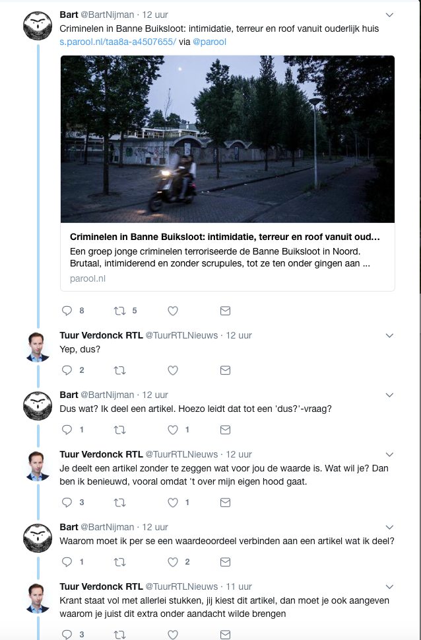Like the 'Dus wat? Ik deel een artikel' tweet
Image resolution: width=421 pixels, height=640 pixels.
pyautogui.click(x=173, y=430)
